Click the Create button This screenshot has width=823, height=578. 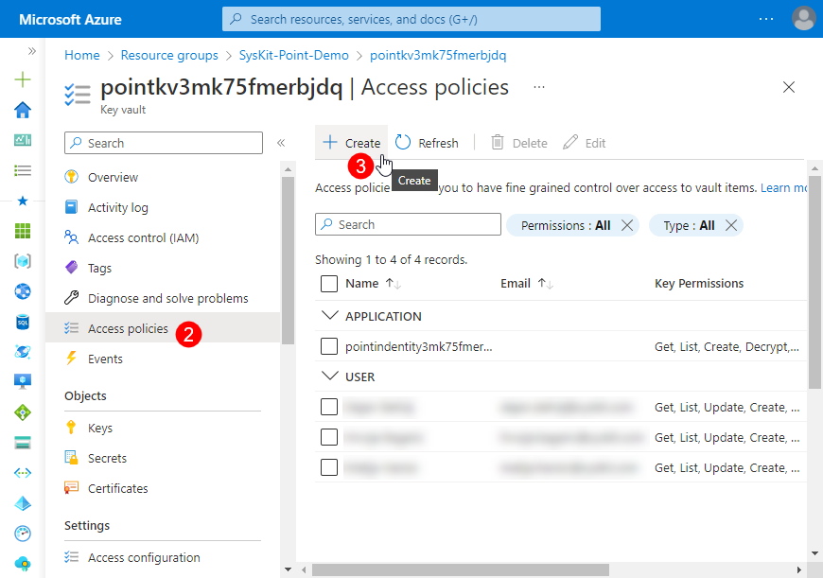(351, 143)
